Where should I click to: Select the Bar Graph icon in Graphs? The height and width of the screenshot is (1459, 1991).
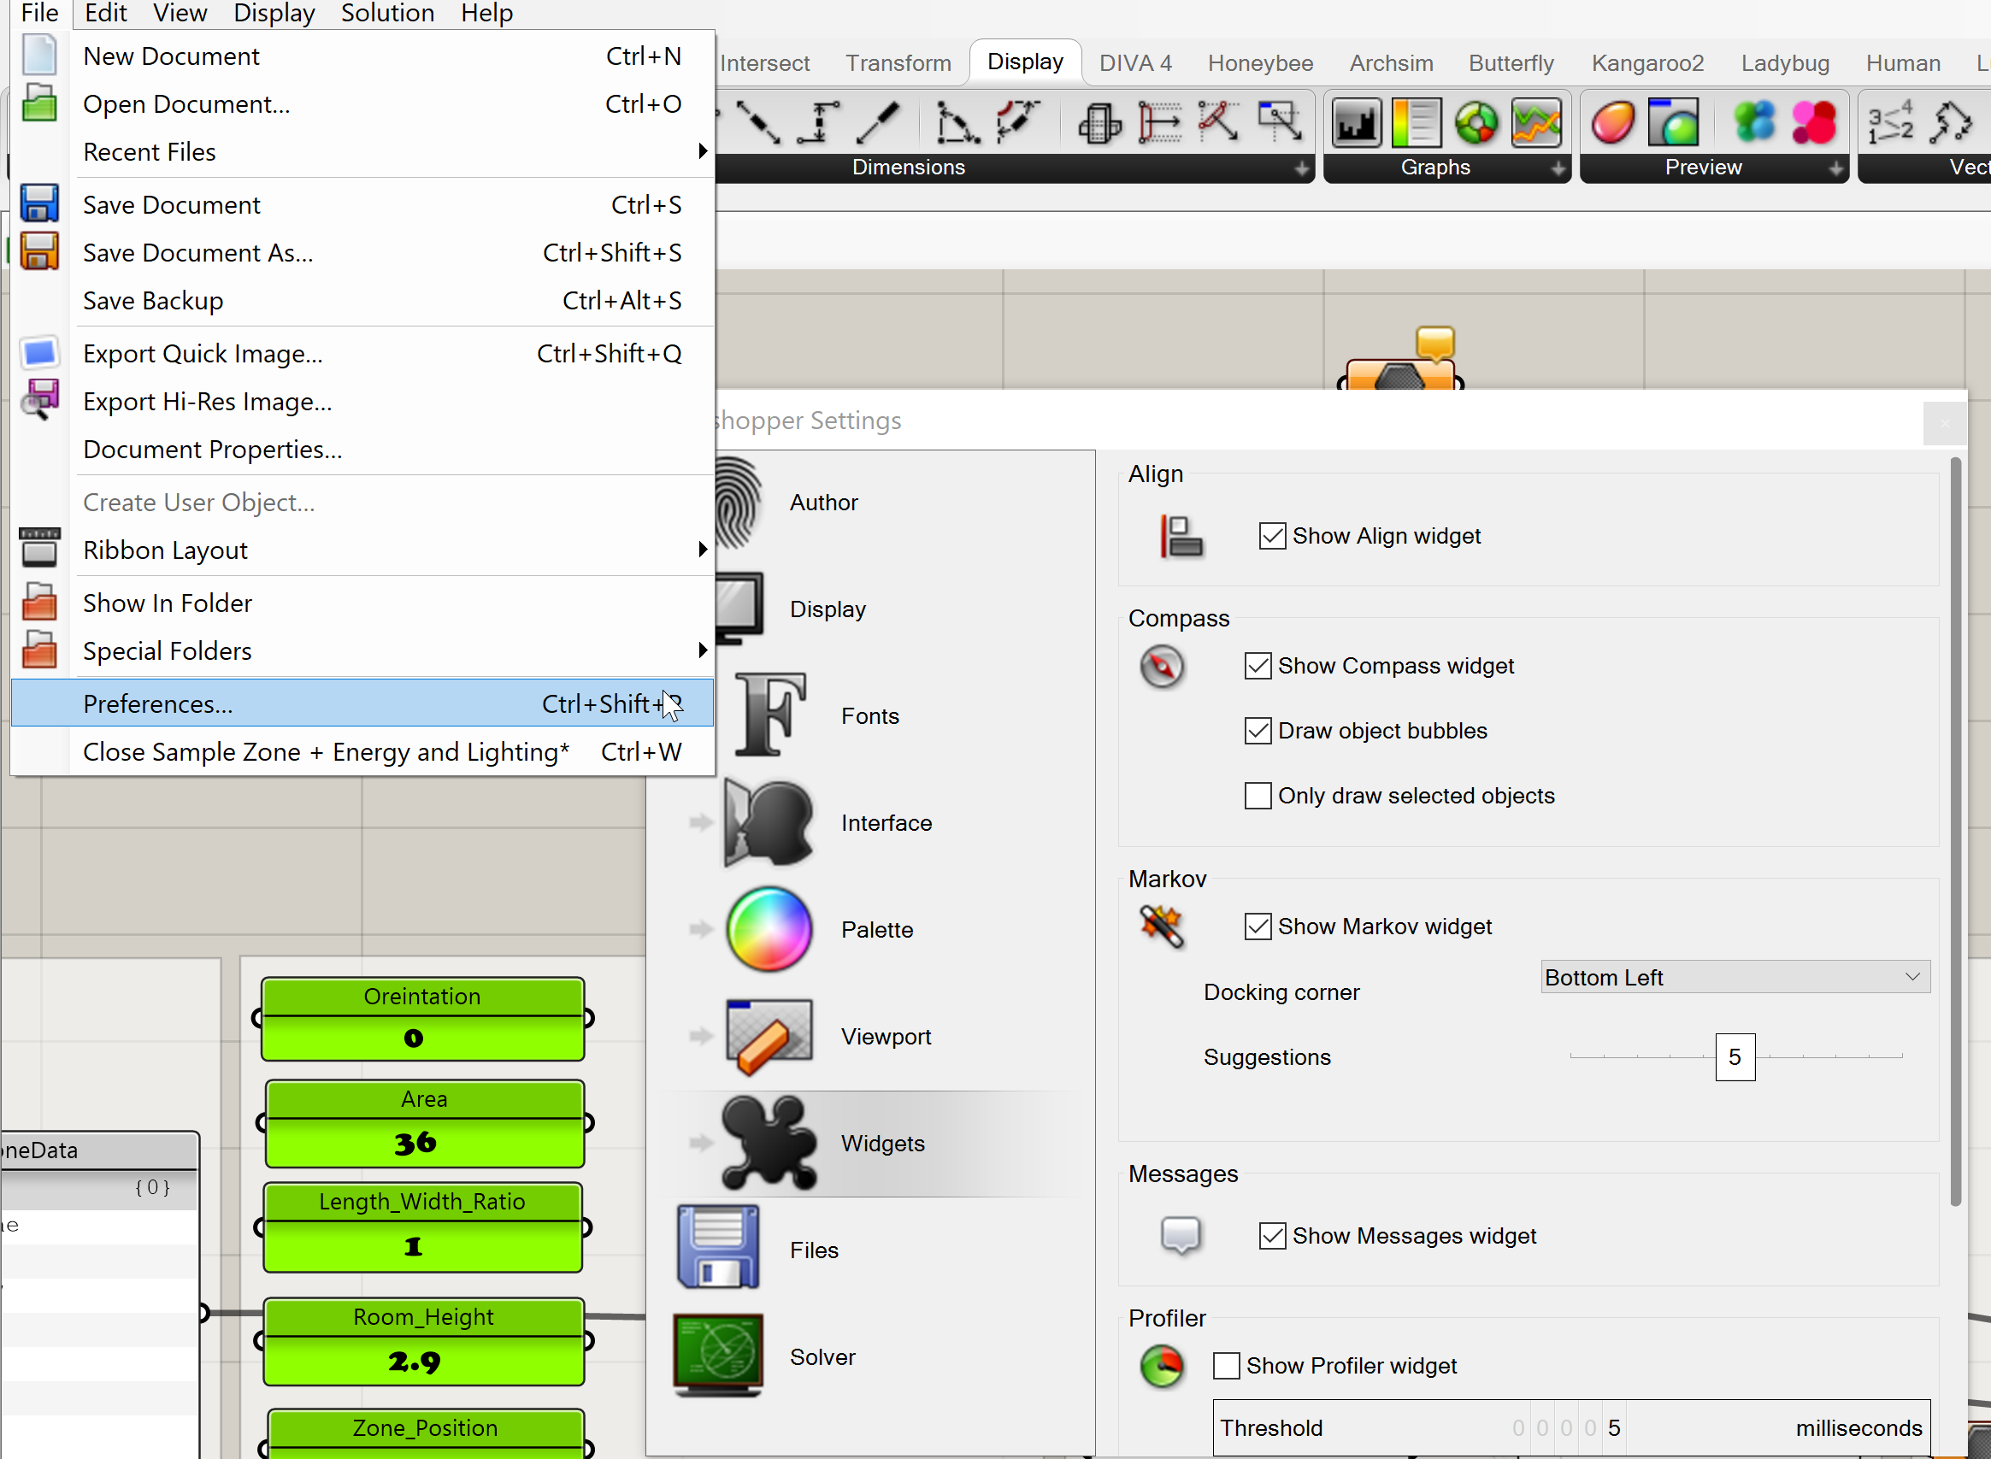tap(1356, 122)
